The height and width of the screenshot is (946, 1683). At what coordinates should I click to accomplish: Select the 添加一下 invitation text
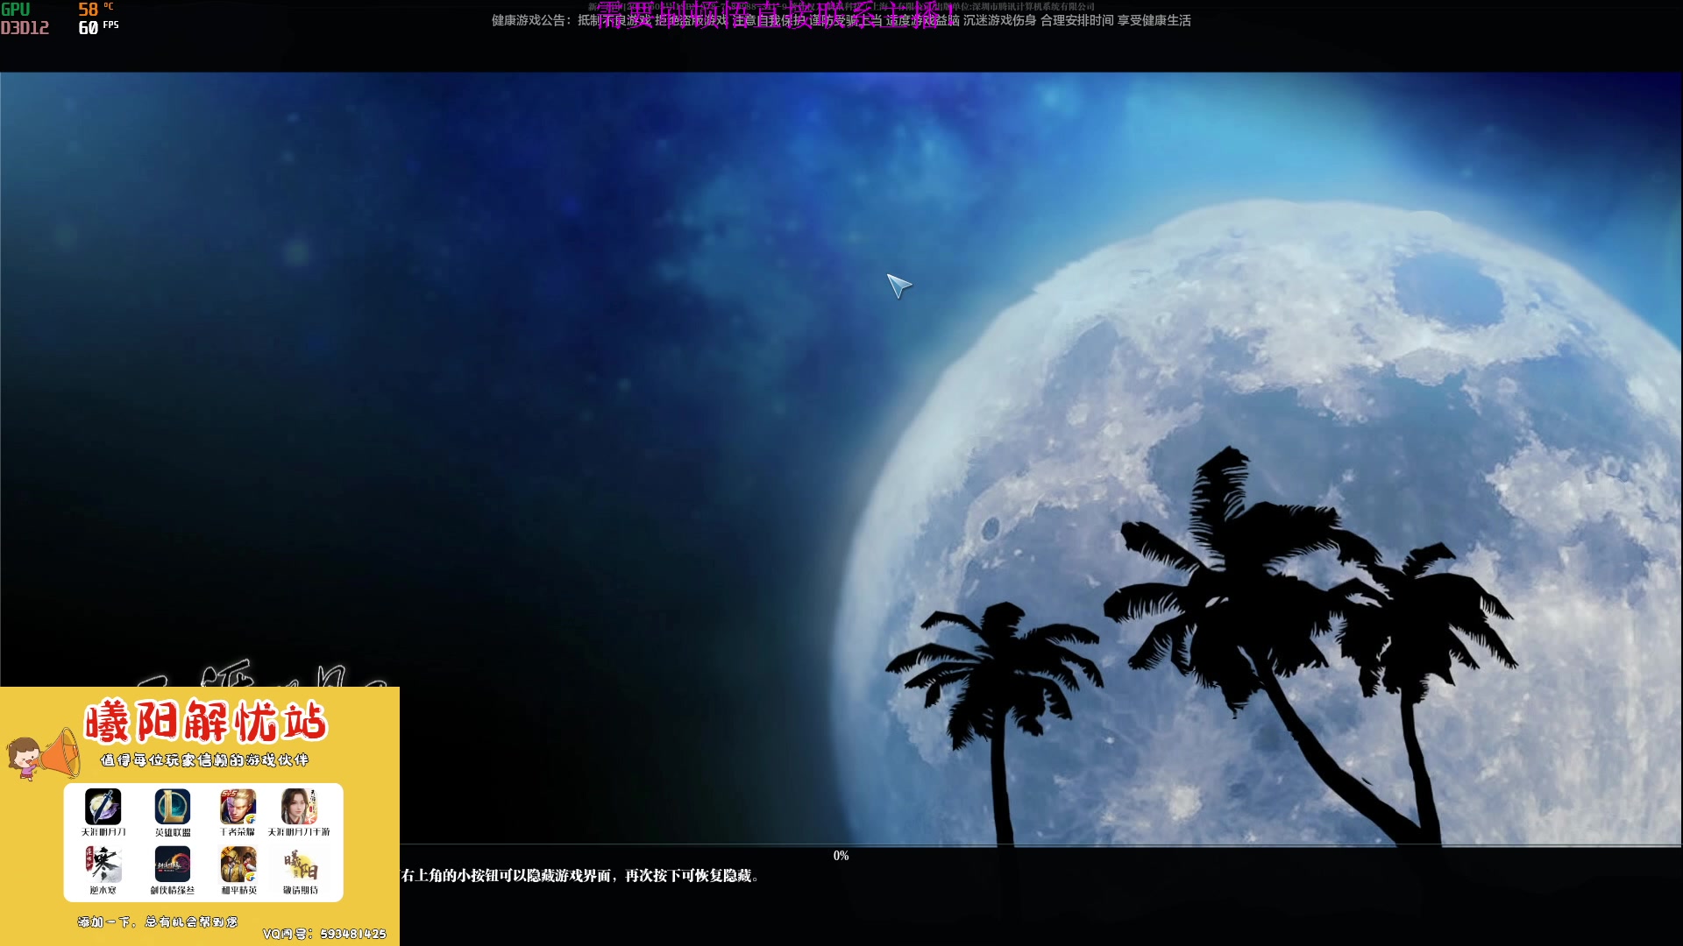point(156,921)
